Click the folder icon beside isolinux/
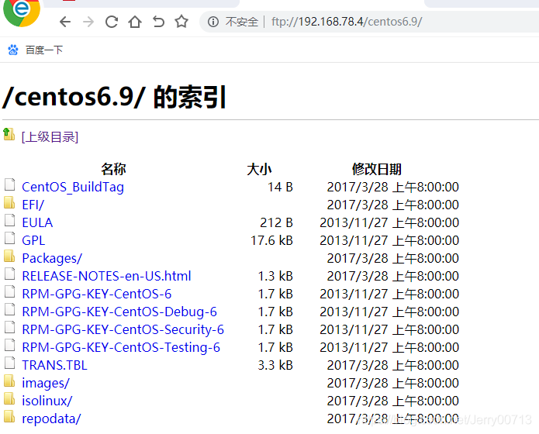The image size is (539, 434). tap(9, 398)
